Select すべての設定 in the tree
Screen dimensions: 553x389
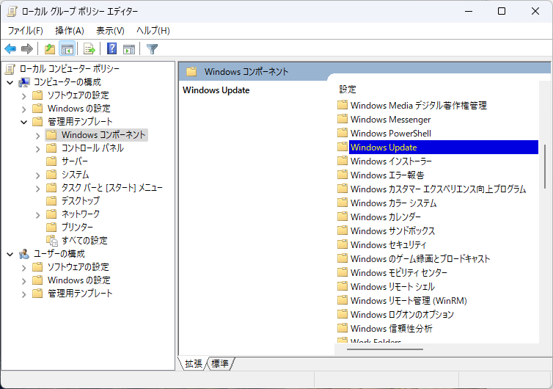tap(84, 241)
